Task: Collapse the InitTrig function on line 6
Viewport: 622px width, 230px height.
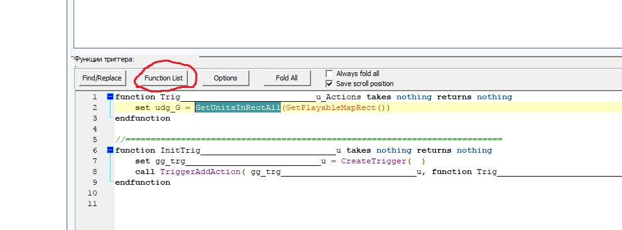Action: (x=111, y=150)
